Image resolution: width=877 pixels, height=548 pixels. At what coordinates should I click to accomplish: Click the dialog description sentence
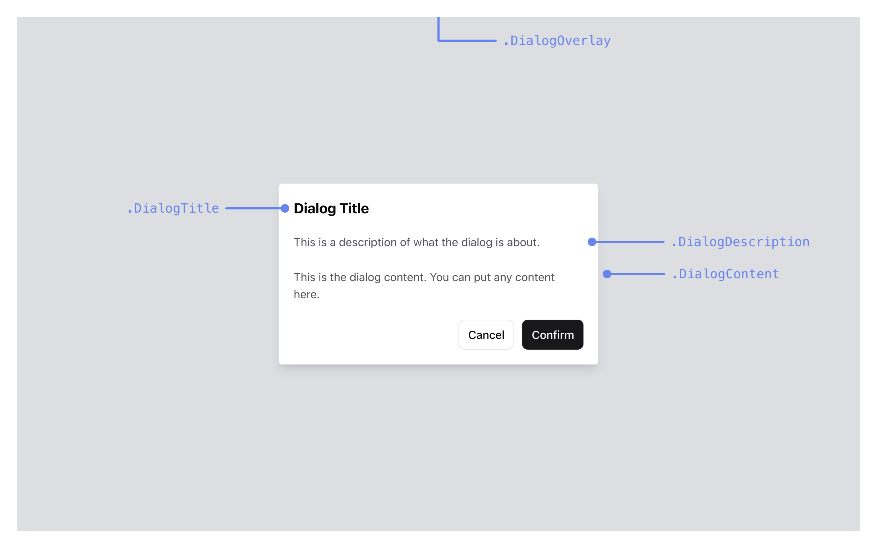click(x=416, y=242)
